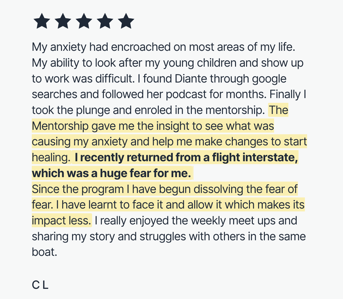Screen dimensions: 343x299
Task: Click the bold sentence about flight interstate
Action: pyautogui.click(x=165, y=165)
